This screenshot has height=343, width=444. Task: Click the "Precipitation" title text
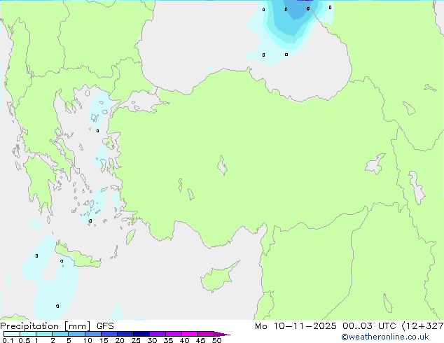tap(29, 326)
